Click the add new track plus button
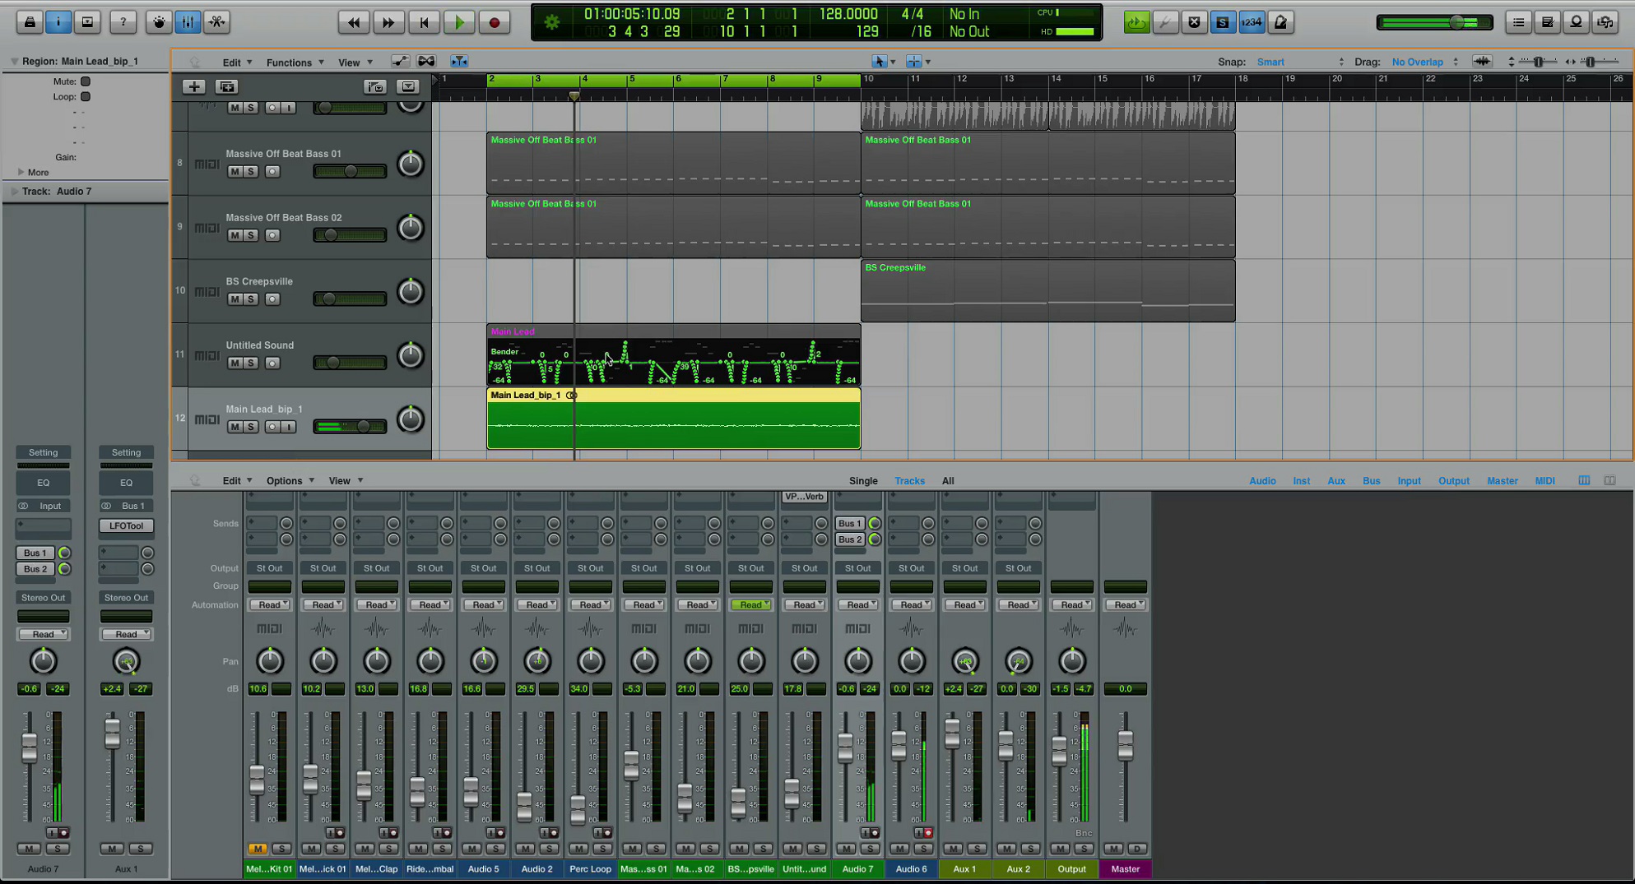Image resolution: width=1635 pixels, height=884 pixels. coord(193,86)
